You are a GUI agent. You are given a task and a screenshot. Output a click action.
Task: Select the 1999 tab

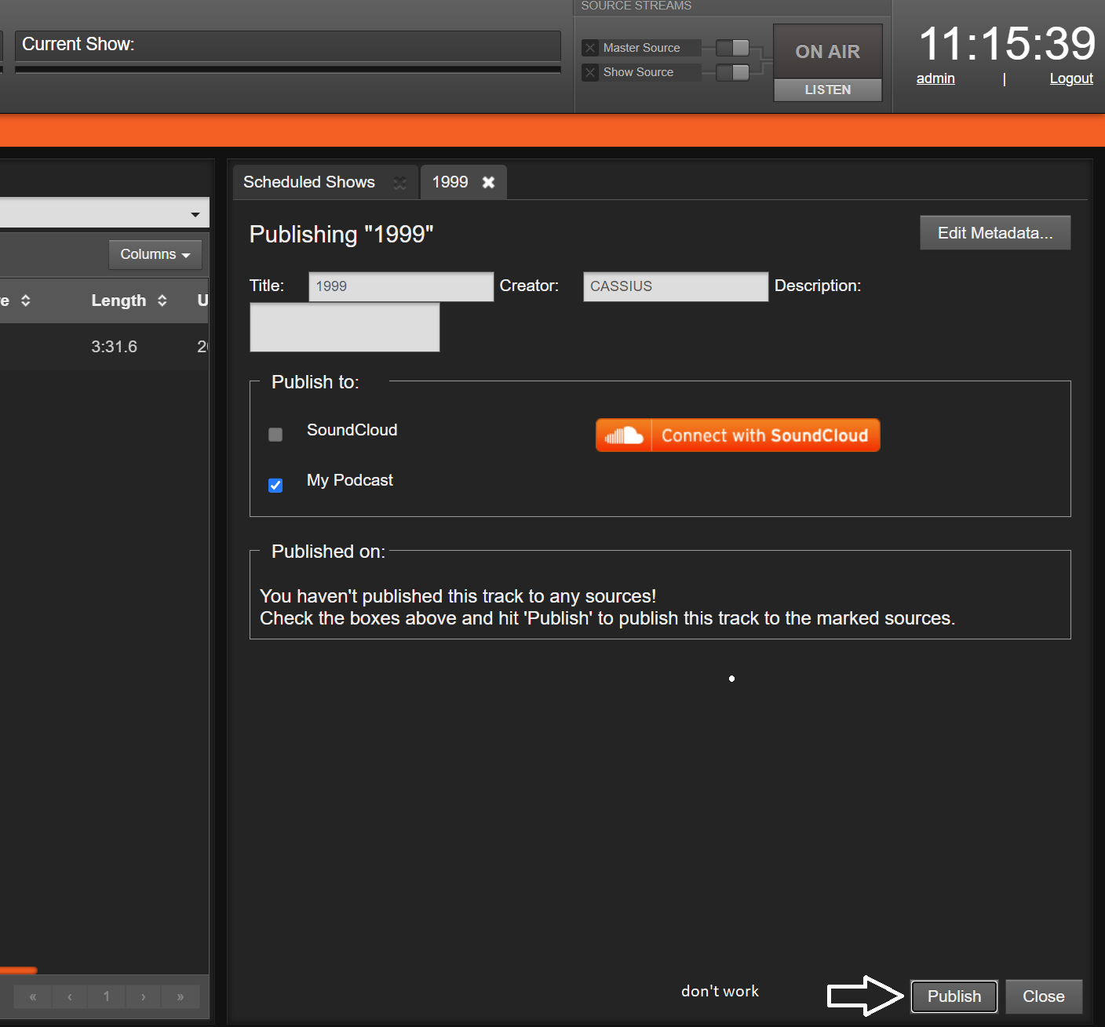(450, 182)
